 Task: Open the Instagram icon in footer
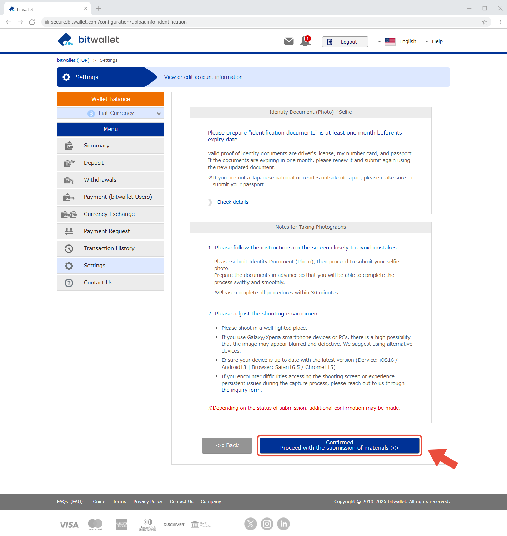pos(267,524)
